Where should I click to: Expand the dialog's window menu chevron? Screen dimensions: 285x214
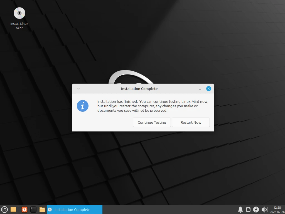78,89
